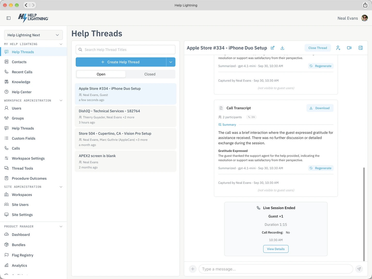Screen dimensions: 372x279
Task: Open Site Settings in the sidebar
Action: click(34, 215)
